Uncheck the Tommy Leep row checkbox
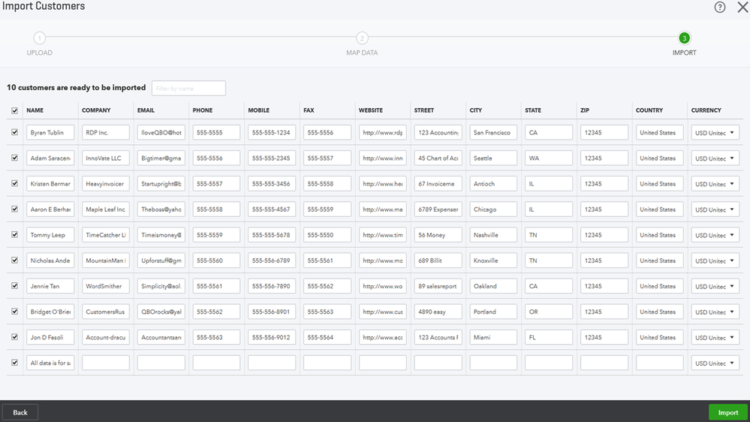Screen dimensions: 750x422 [x=14, y=234]
